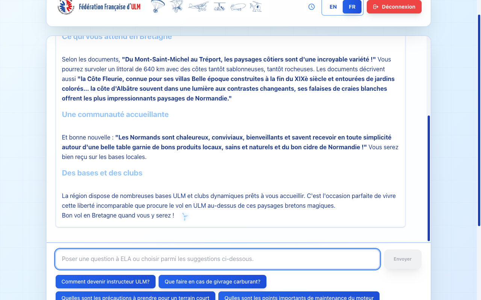Pick the maintenance du moteur suggestion
Screen dimensions: 481x300
pos(299,296)
